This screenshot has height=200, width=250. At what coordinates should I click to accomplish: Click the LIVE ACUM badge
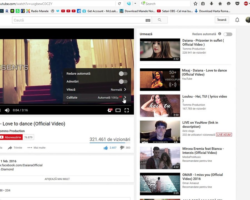(224, 135)
